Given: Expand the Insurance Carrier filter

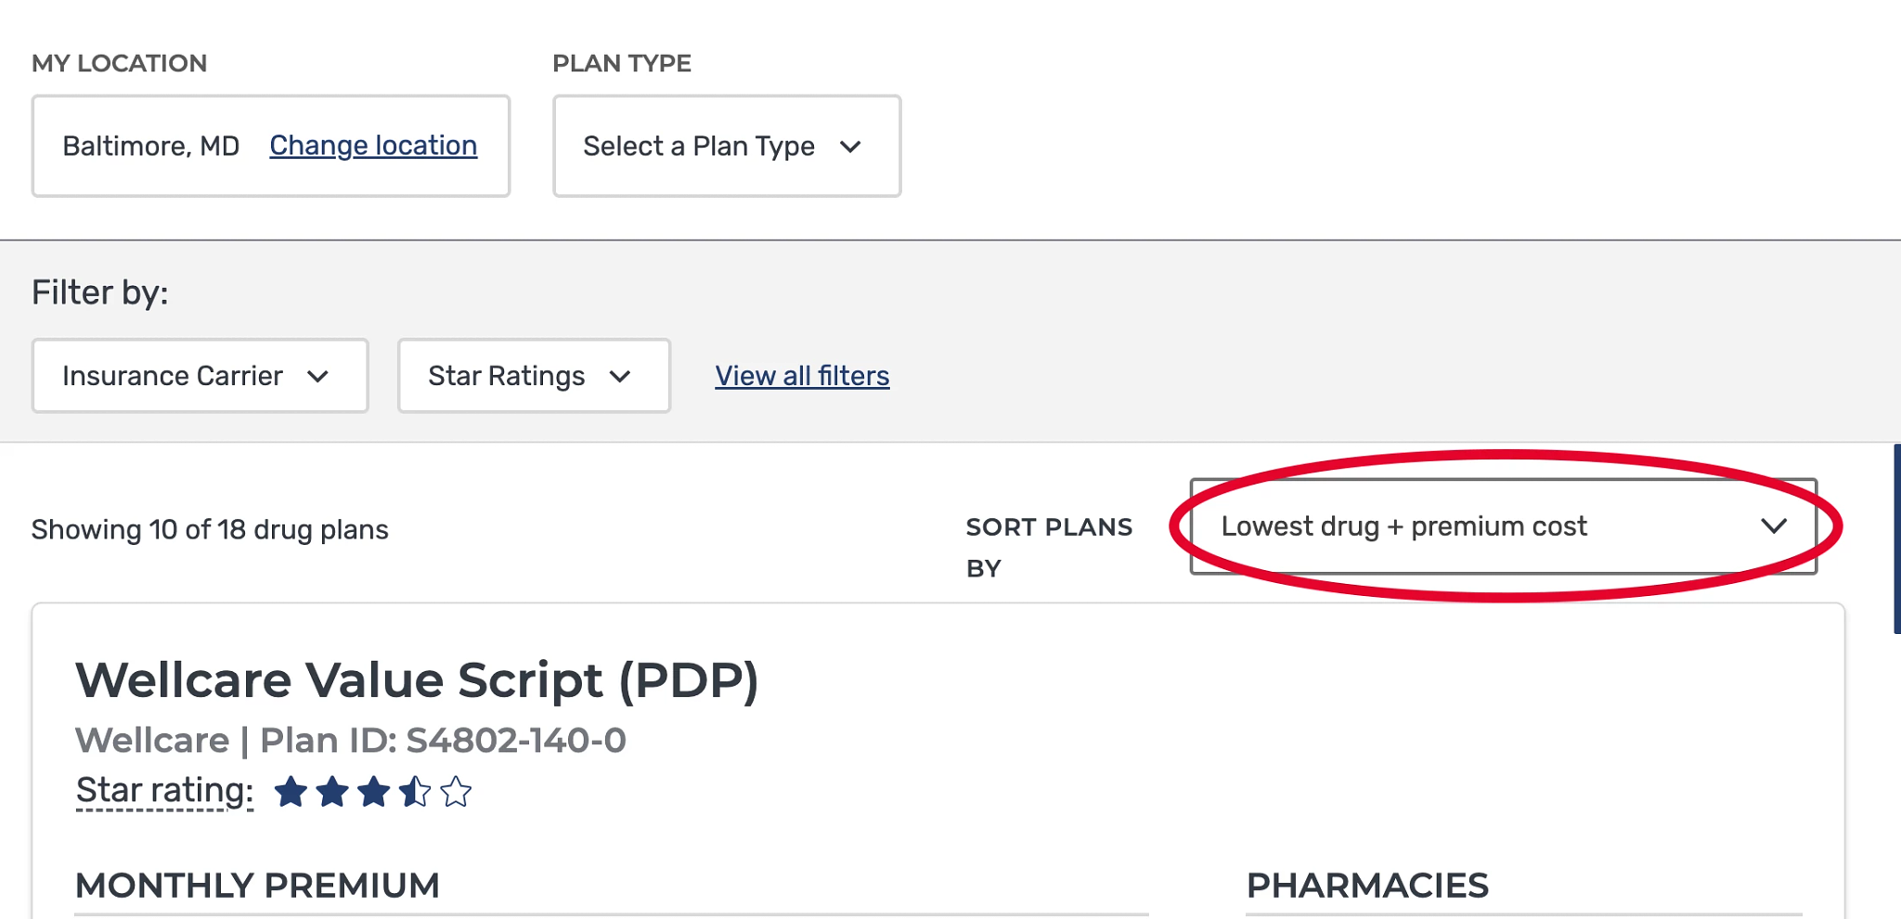Looking at the screenshot, I should [x=200, y=376].
